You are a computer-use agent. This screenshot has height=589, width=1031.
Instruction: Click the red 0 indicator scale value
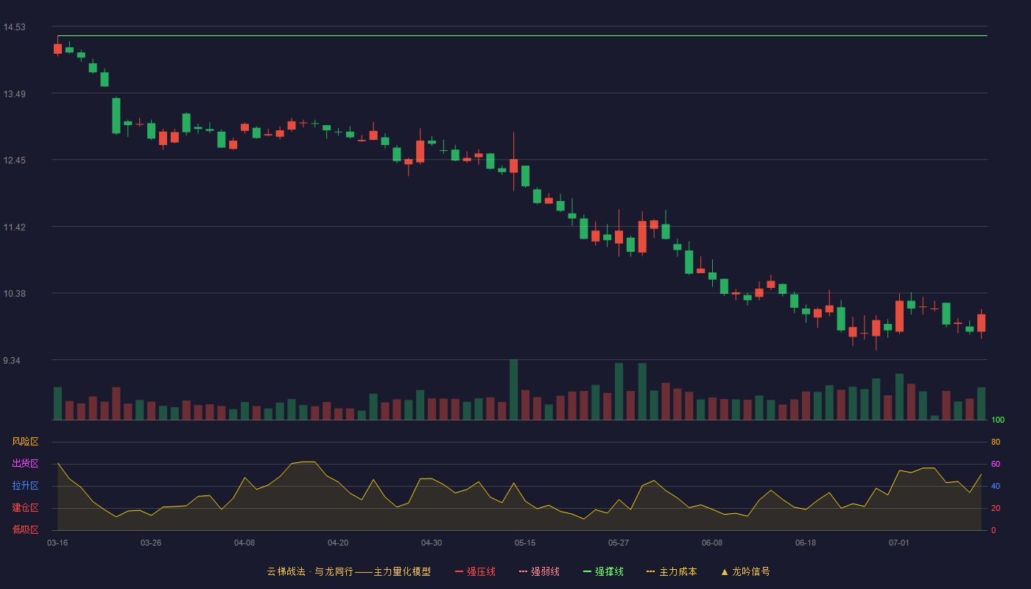(993, 530)
